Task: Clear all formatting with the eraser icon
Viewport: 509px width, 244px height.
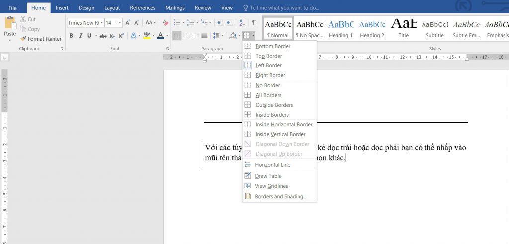Action: point(165,23)
